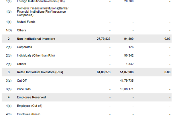Select the 10,08,171 value
Viewport: 173px width, 115px height.
coord(127,89)
